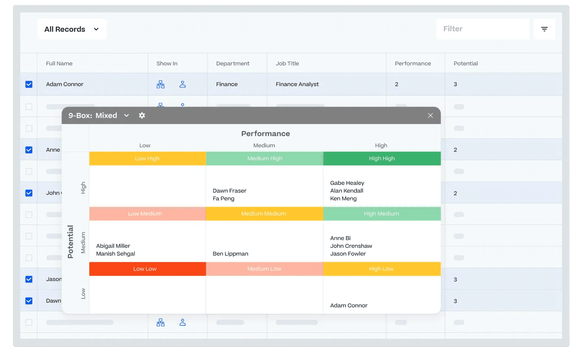Open the All Records dropdown
Screen dimensions: 582x352
[x=72, y=29]
